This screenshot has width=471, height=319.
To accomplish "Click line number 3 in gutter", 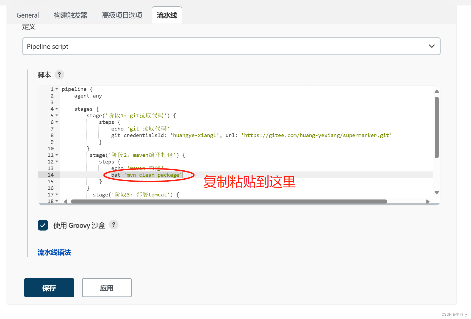I will click(x=52, y=102).
